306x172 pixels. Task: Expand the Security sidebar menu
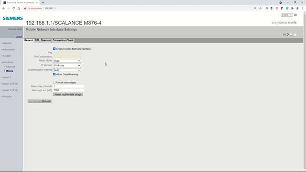point(7,97)
